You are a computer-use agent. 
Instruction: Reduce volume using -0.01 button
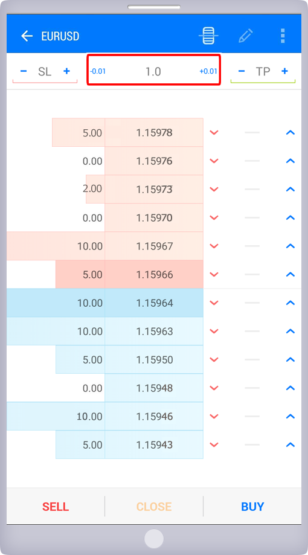coord(98,71)
